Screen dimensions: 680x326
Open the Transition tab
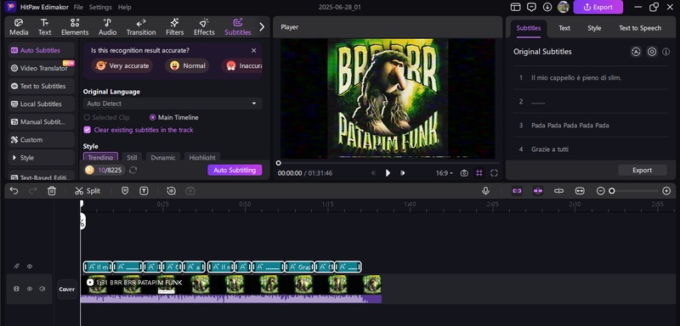pos(141,27)
